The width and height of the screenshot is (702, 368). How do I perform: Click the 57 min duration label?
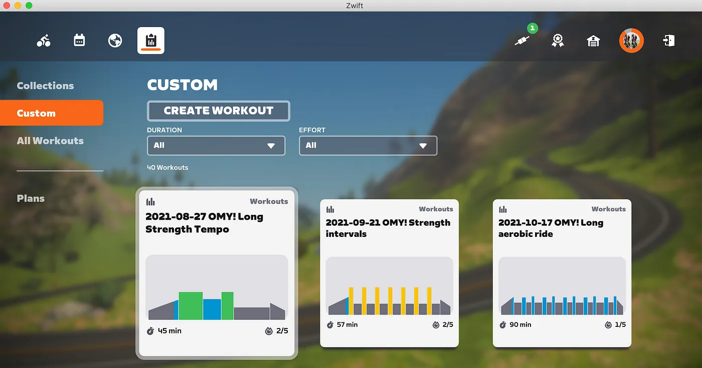pos(347,324)
